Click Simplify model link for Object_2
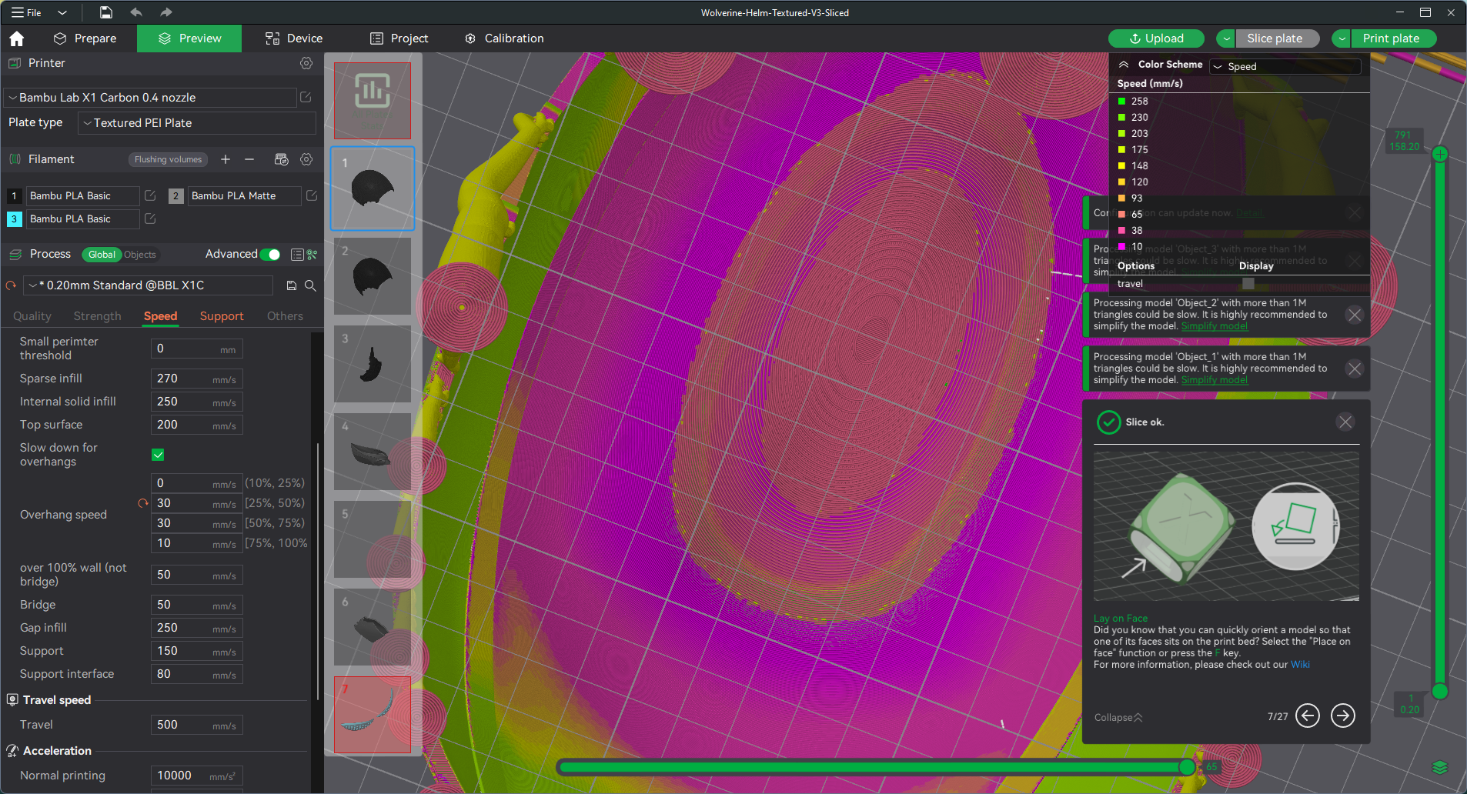The height and width of the screenshot is (794, 1467). tap(1215, 326)
